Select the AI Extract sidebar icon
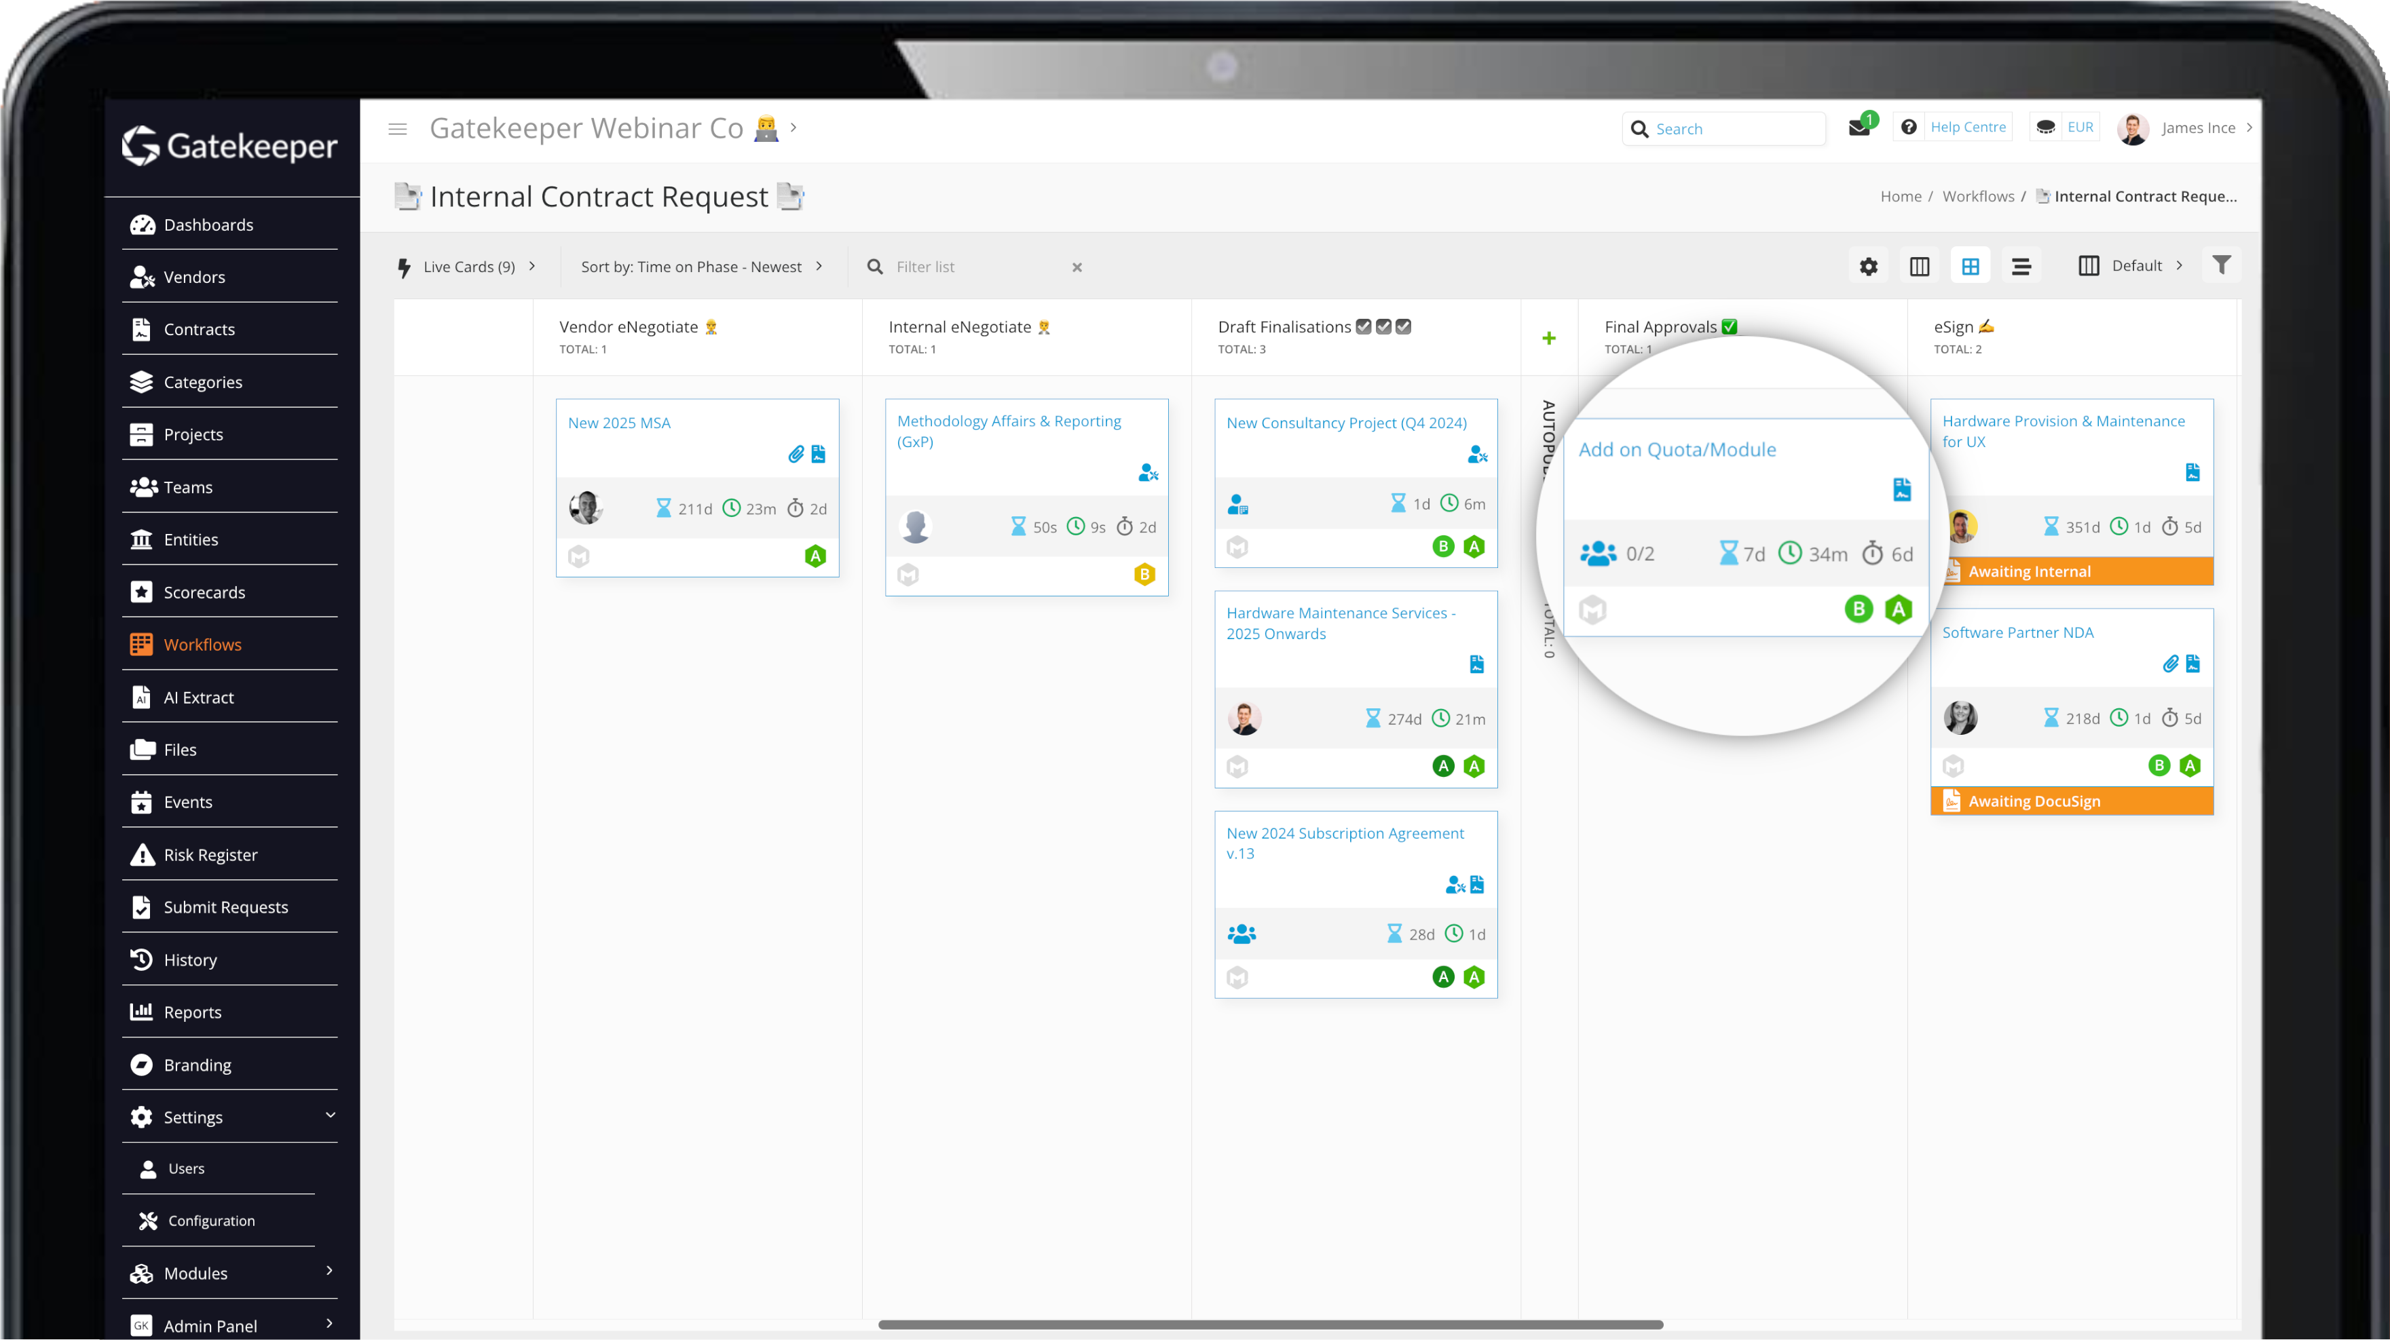The width and height of the screenshot is (2390, 1340). (x=141, y=696)
